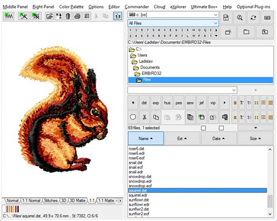Click the squirrel embroidery preview image
This screenshot has width=277, height=221.
pyautogui.click(x=63, y=109)
